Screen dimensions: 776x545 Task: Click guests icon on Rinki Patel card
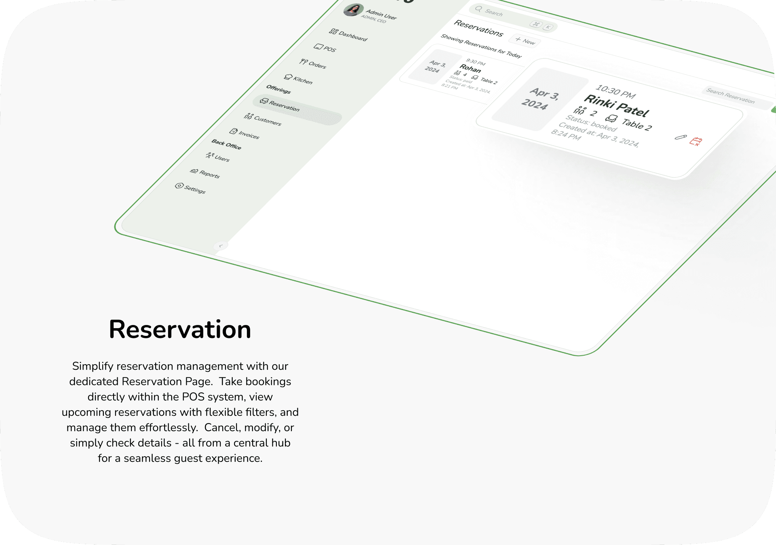[x=580, y=110]
